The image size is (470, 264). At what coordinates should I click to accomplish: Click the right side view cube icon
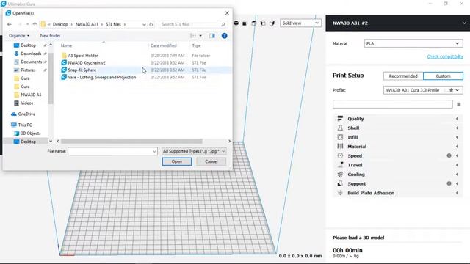pyautogui.click(x=272, y=23)
